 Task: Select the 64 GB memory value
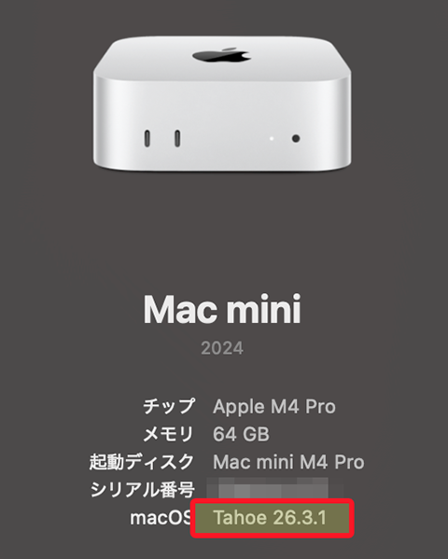click(241, 434)
